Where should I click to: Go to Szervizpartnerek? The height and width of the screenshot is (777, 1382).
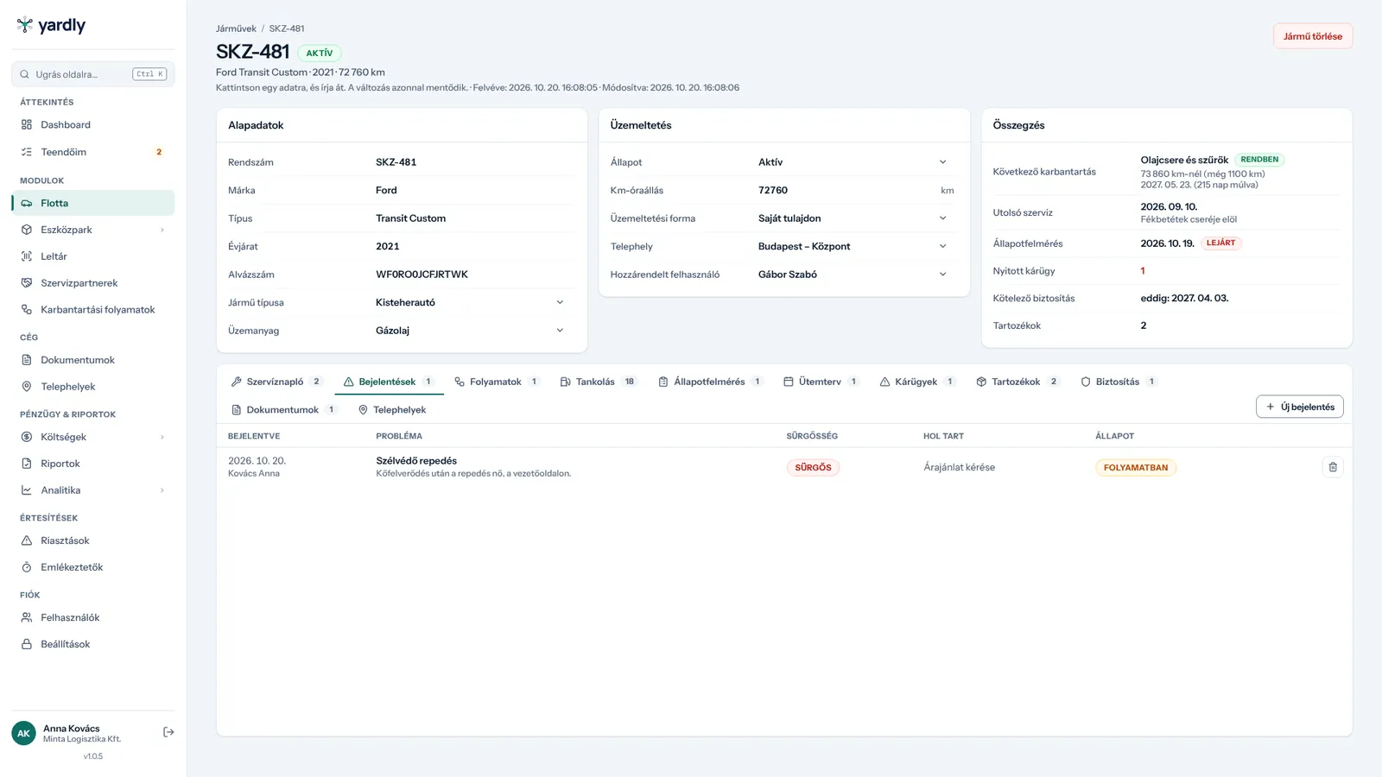(x=93, y=283)
